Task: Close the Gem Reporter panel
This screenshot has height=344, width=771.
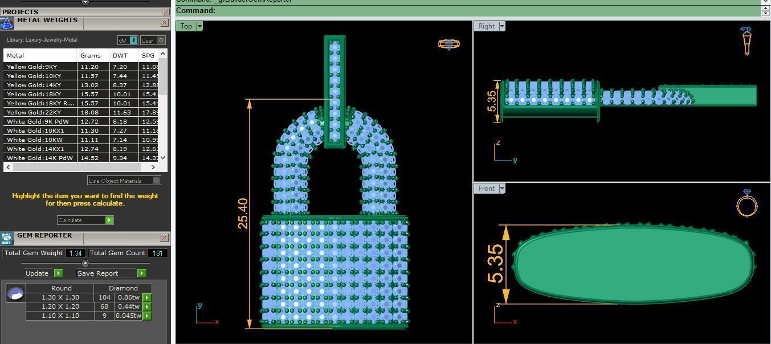Action: point(164,238)
